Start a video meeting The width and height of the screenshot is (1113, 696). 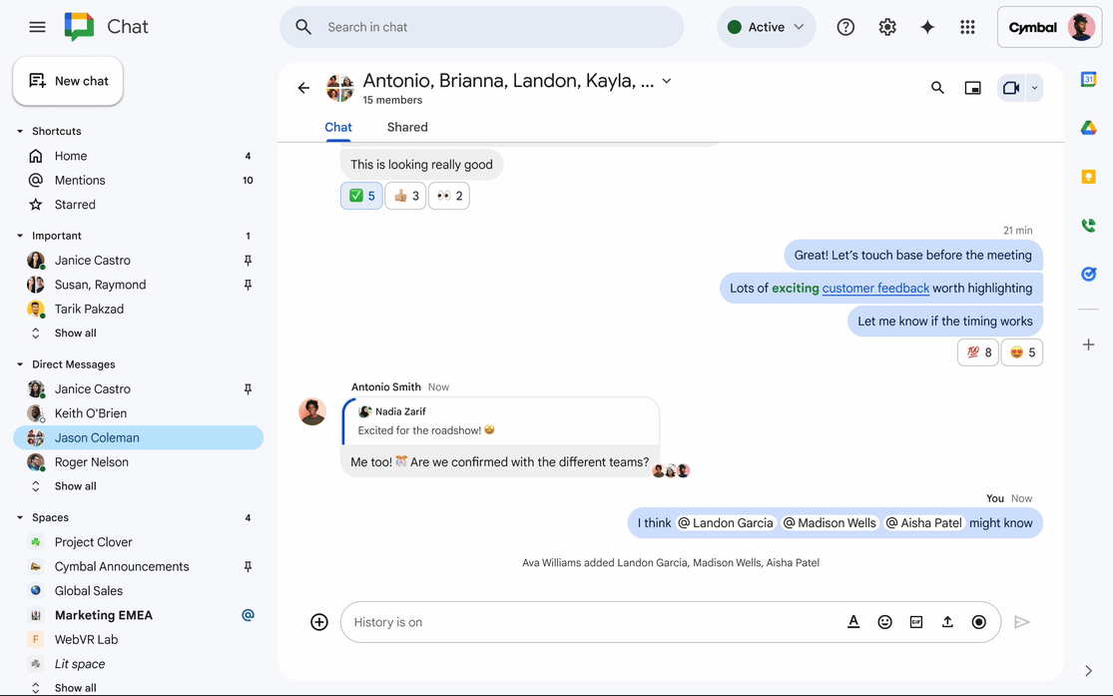pos(1011,88)
